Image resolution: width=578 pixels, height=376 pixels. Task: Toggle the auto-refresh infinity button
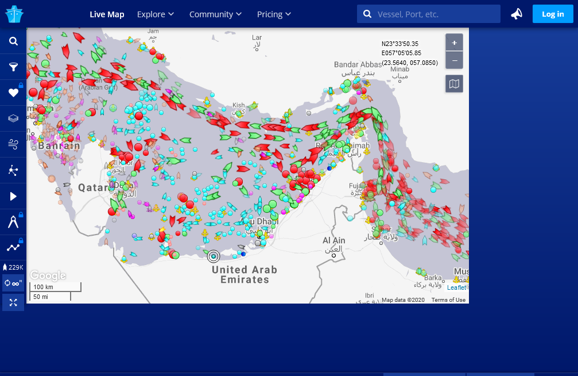pos(13,283)
